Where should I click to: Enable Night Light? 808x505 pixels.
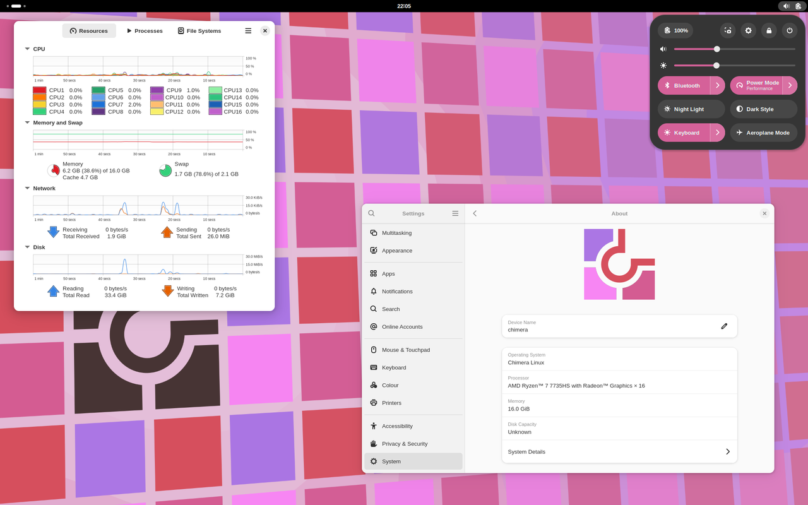[x=691, y=109]
